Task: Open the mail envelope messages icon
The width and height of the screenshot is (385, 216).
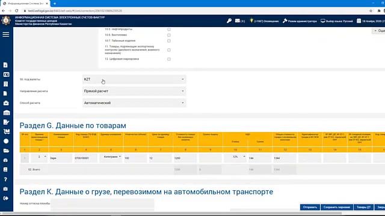Action: coord(238,21)
